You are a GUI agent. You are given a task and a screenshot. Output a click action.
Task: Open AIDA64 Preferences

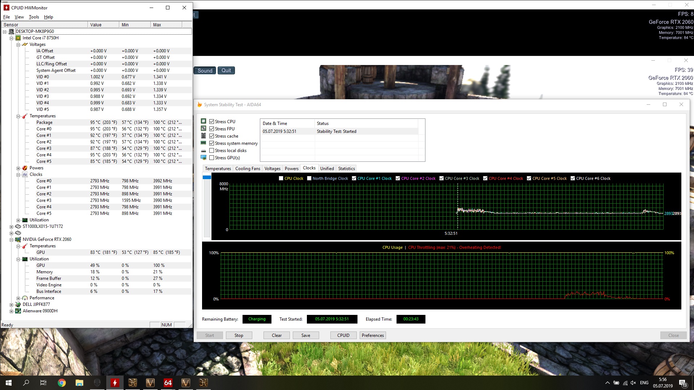pos(373,335)
